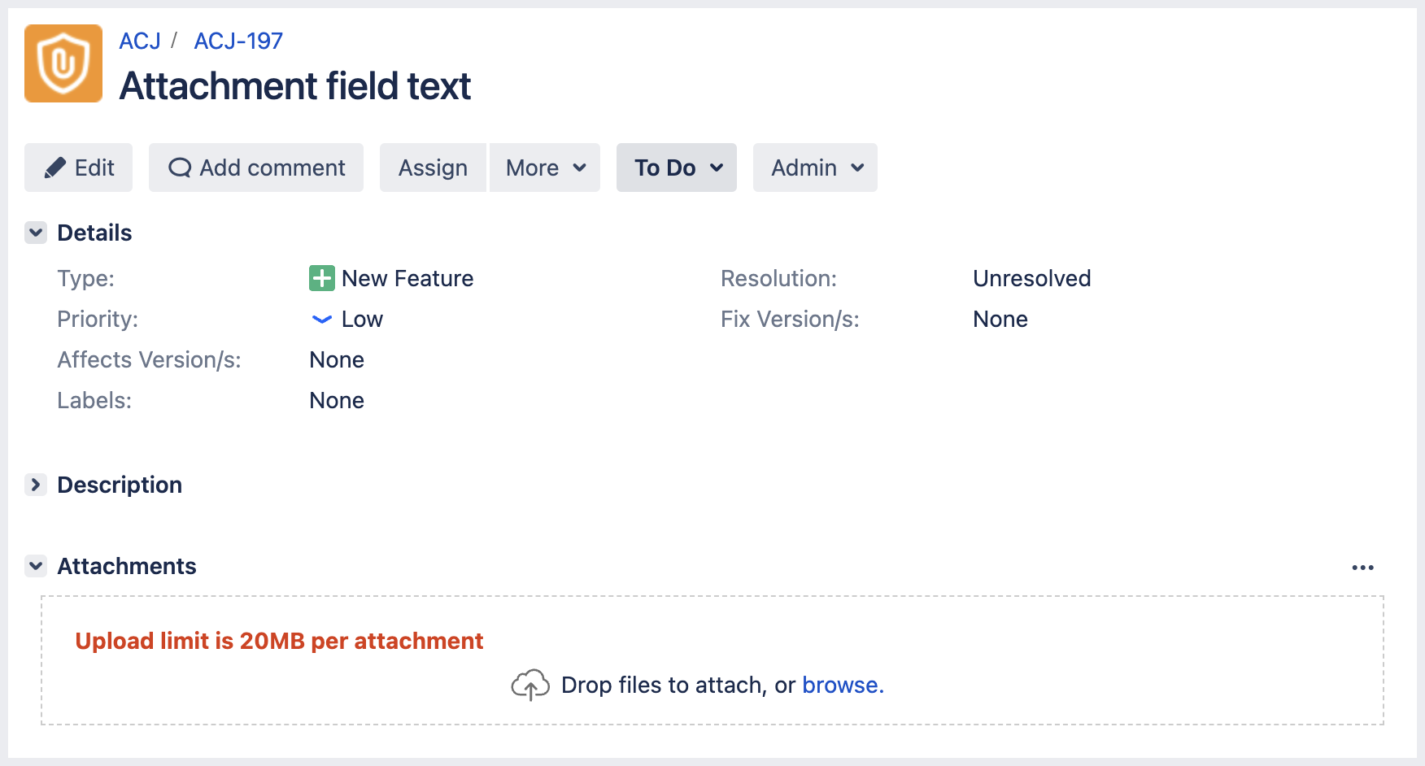This screenshot has height=766, width=1425.
Task: Open the More actions dropdown
Action: click(x=543, y=168)
